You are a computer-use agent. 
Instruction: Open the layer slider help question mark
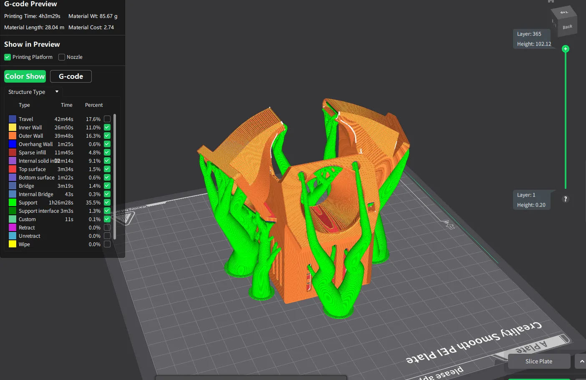(x=566, y=199)
